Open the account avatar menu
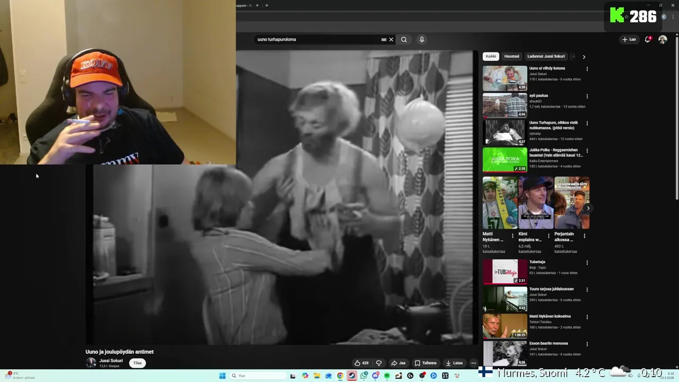 point(663,39)
